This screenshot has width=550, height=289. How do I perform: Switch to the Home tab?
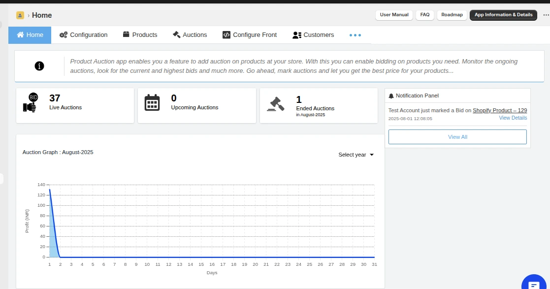click(x=30, y=34)
